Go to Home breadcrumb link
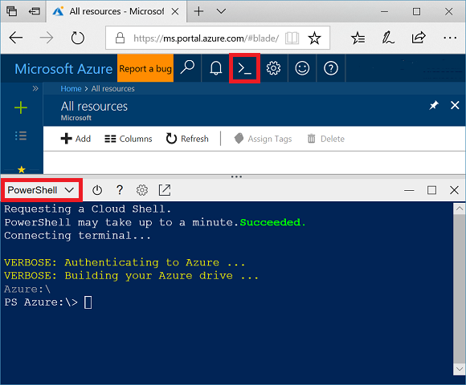Viewport: 466px width, 385px height. click(x=71, y=89)
